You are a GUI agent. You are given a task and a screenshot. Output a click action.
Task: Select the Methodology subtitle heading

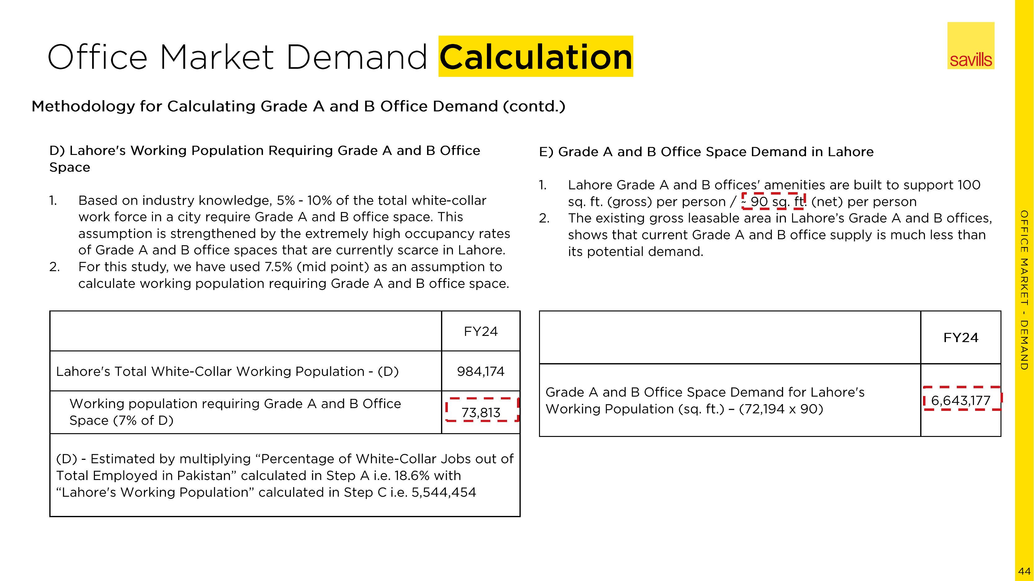click(x=298, y=106)
